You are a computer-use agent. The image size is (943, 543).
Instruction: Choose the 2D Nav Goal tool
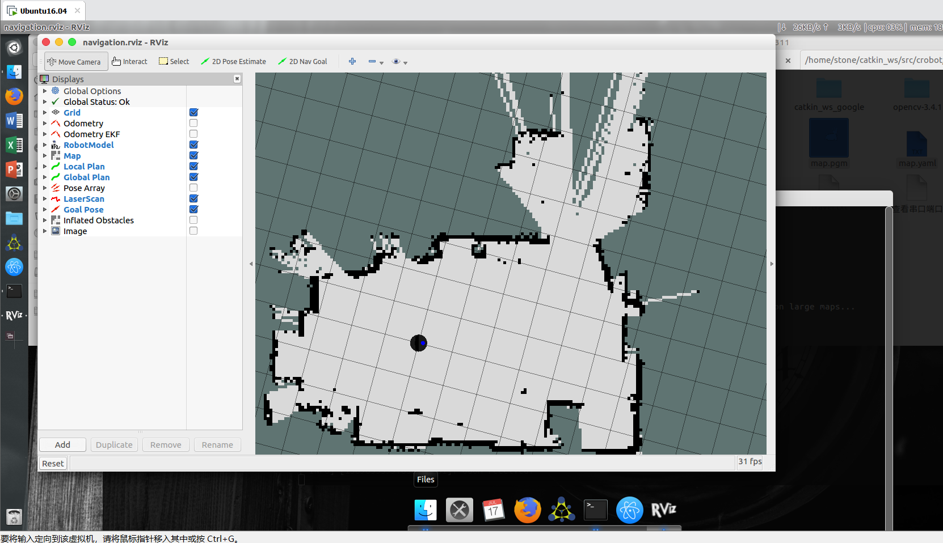302,62
